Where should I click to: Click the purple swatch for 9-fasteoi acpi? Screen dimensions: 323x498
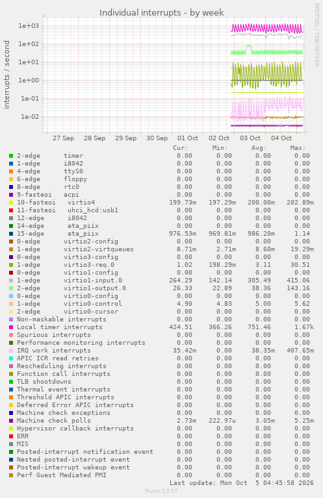pyautogui.click(x=11, y=195)
